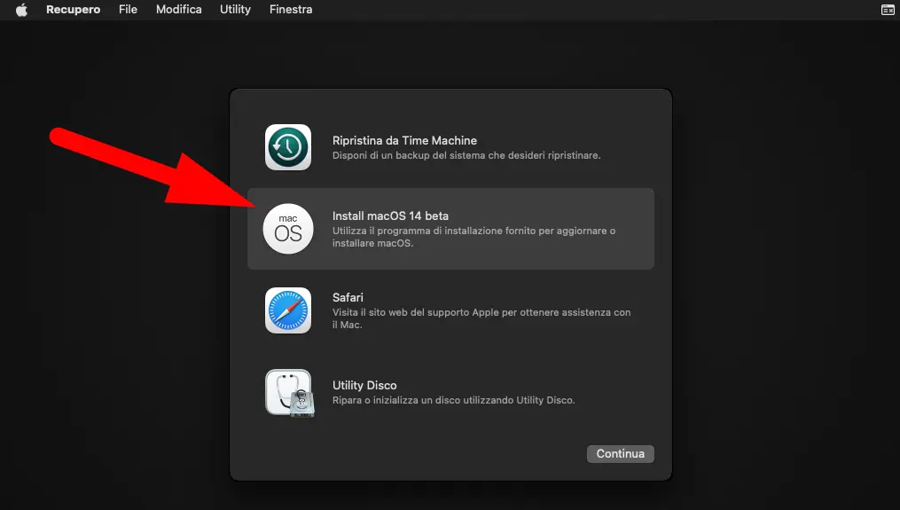
Task: Open the Recupero menu
Action: [x=73, y=10]
